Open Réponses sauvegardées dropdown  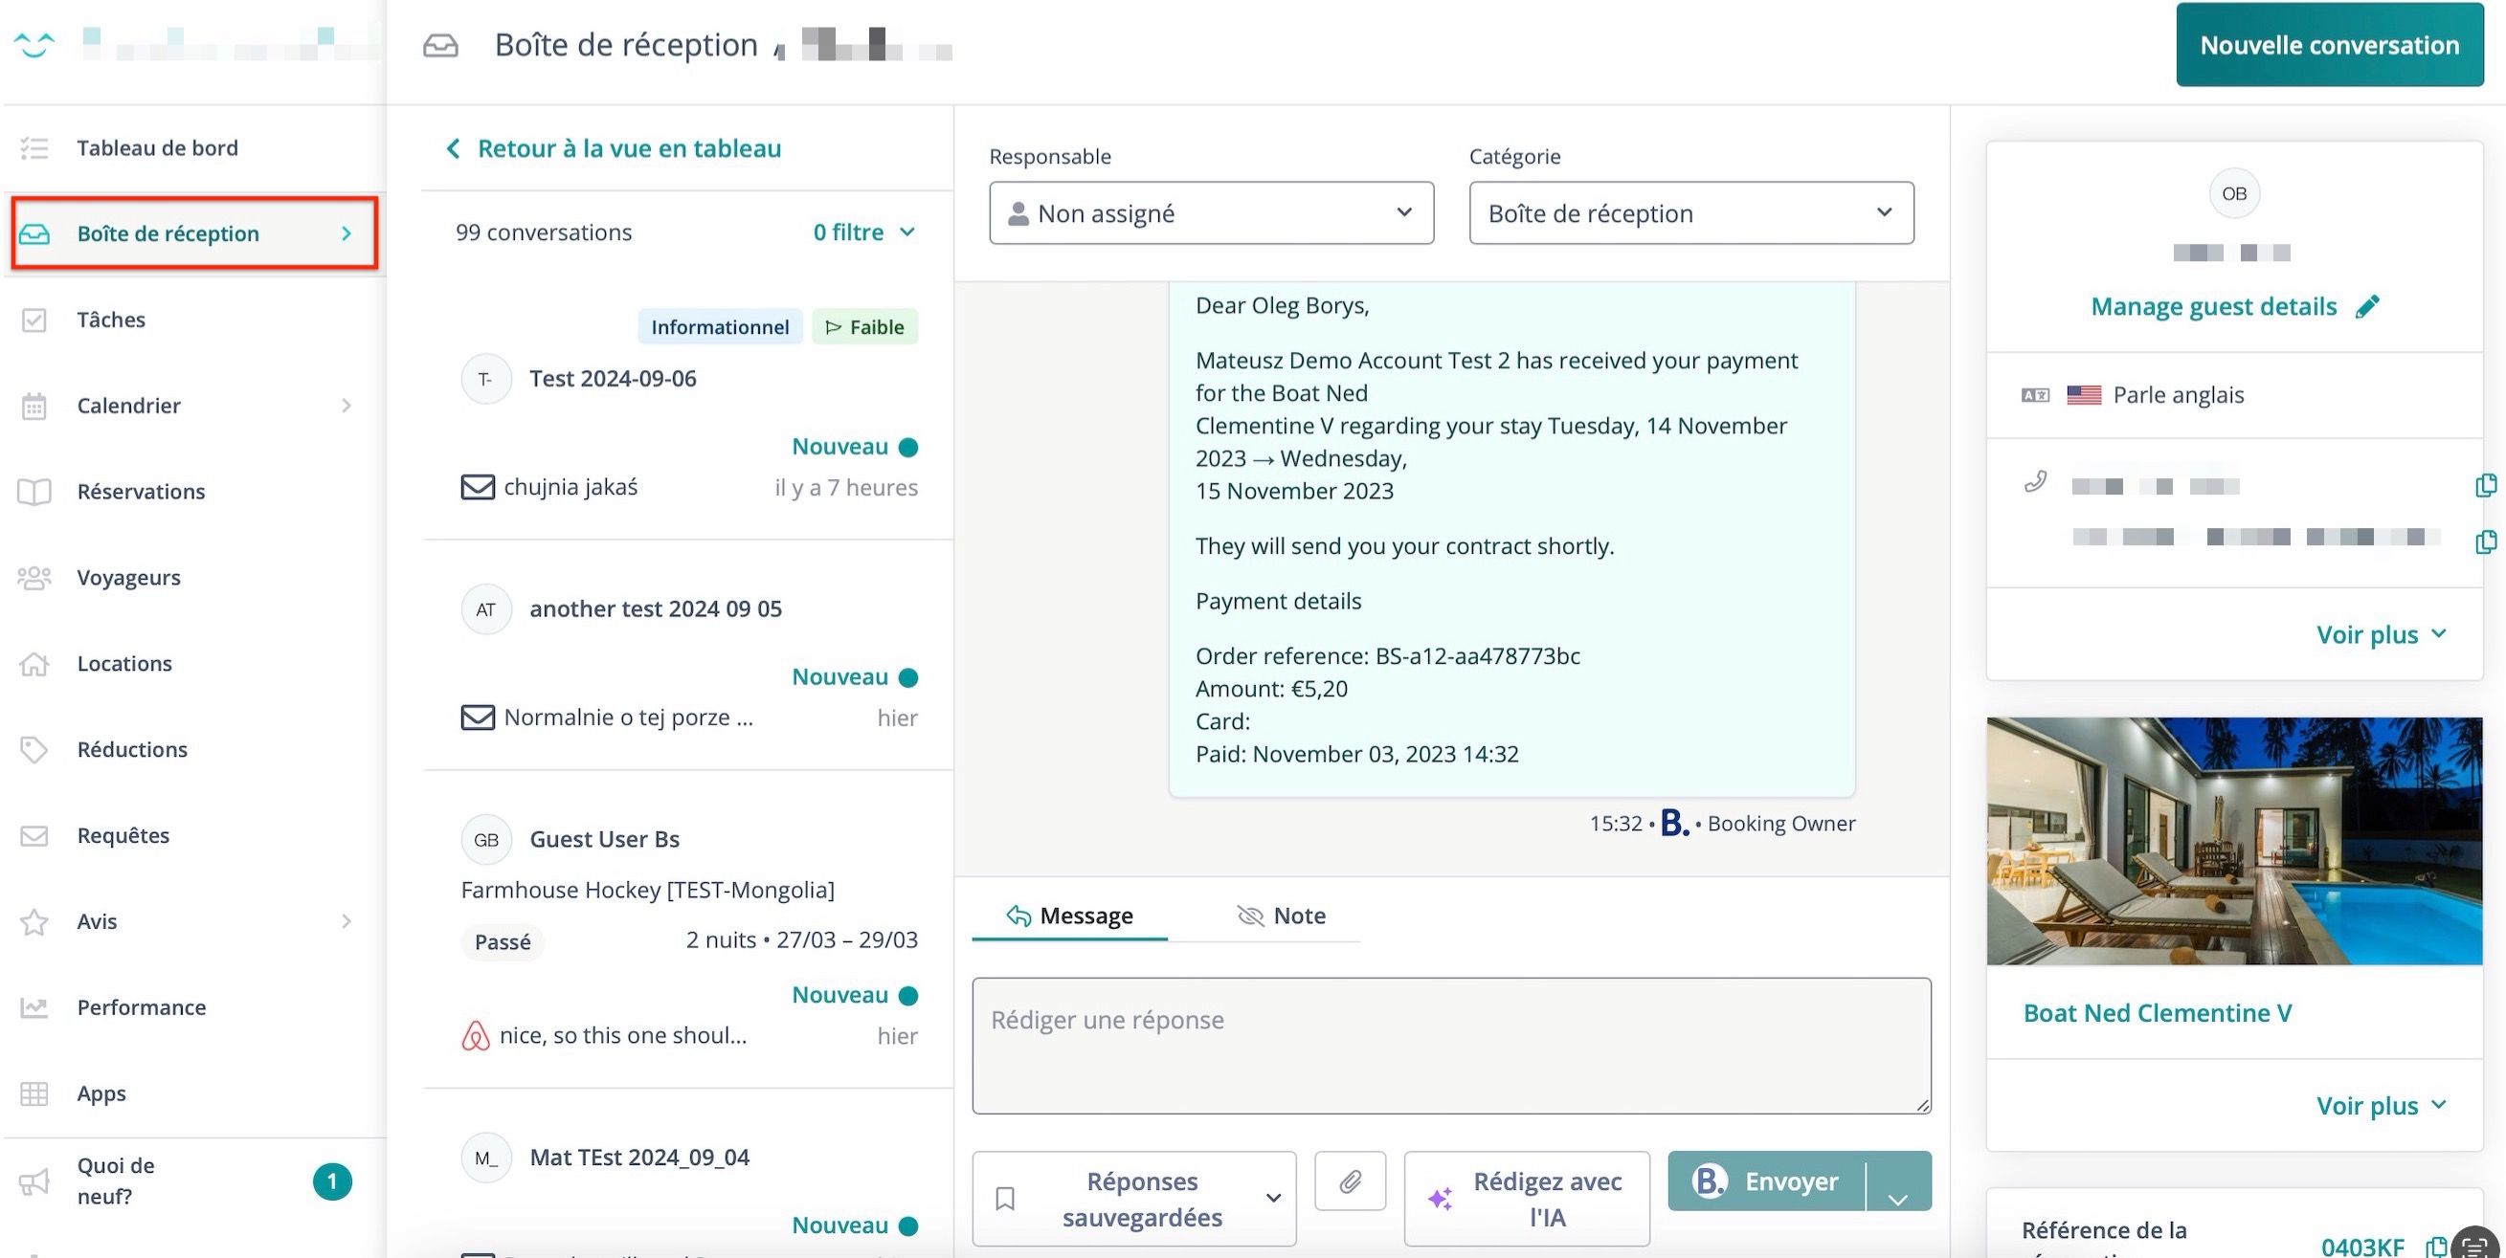1134,1199
